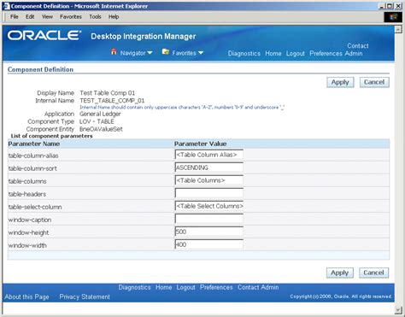Open Preferences in the header
Screen dimensions: 405x317
326,54
